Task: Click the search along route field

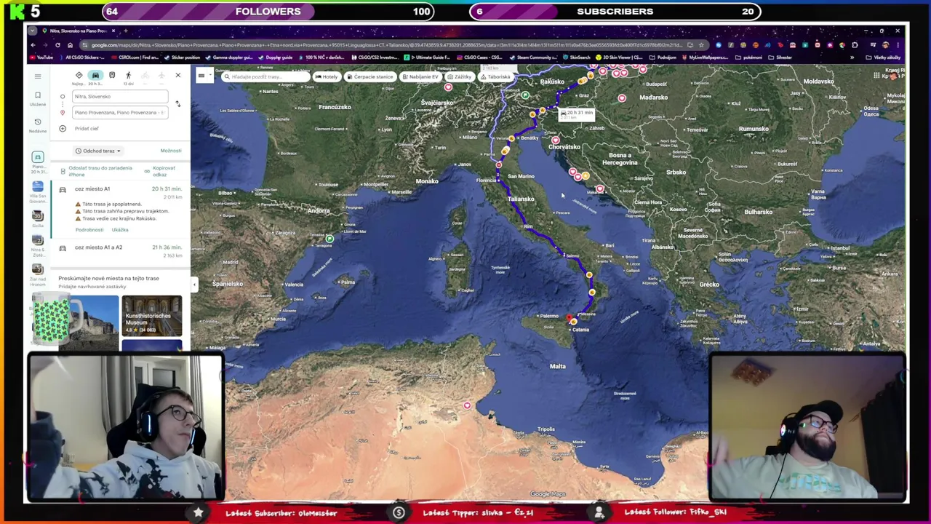Action: 264,76
